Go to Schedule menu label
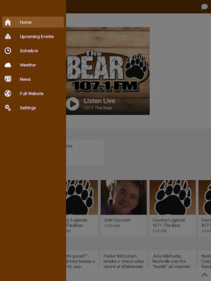Screen dimensions: 211x281 point(29,51)
